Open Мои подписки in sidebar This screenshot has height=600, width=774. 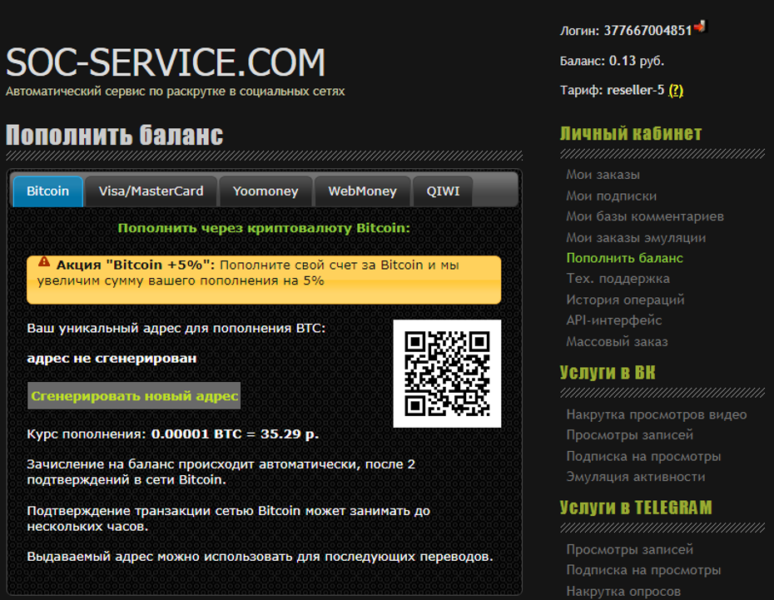tap(611, 196)
